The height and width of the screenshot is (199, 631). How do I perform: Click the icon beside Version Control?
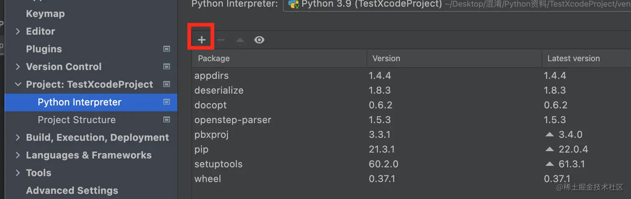[167, 67]
